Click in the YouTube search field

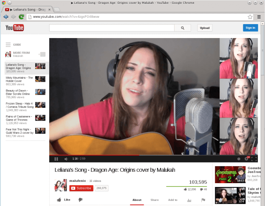(x=112, y=28)
